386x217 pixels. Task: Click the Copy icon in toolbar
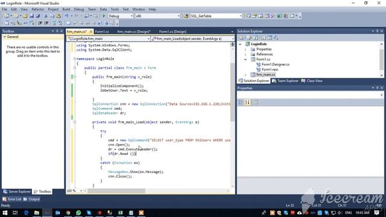point(52,16)
